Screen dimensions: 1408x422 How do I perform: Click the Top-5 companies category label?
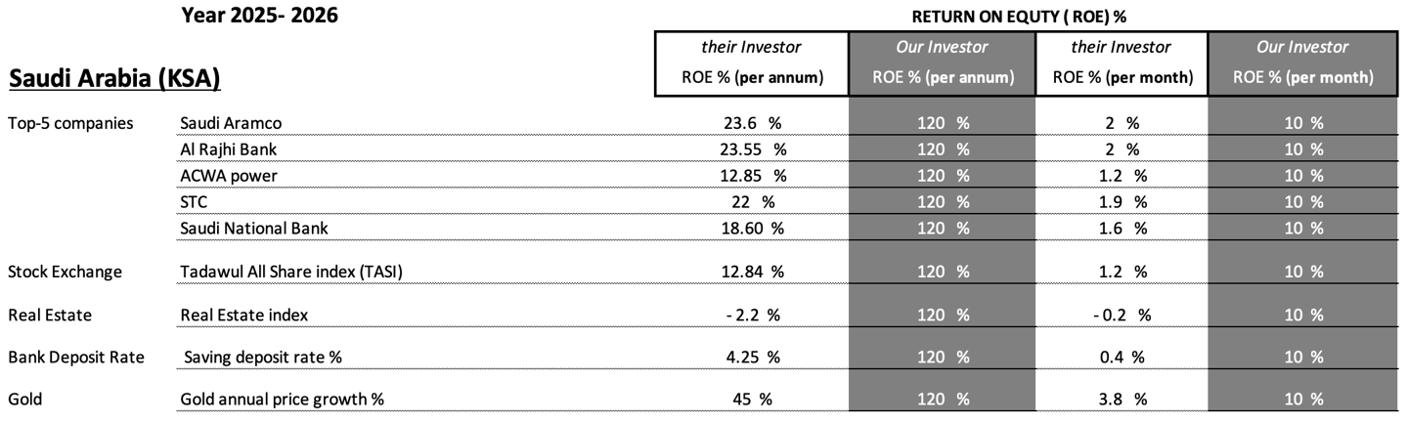coord(70,123)
